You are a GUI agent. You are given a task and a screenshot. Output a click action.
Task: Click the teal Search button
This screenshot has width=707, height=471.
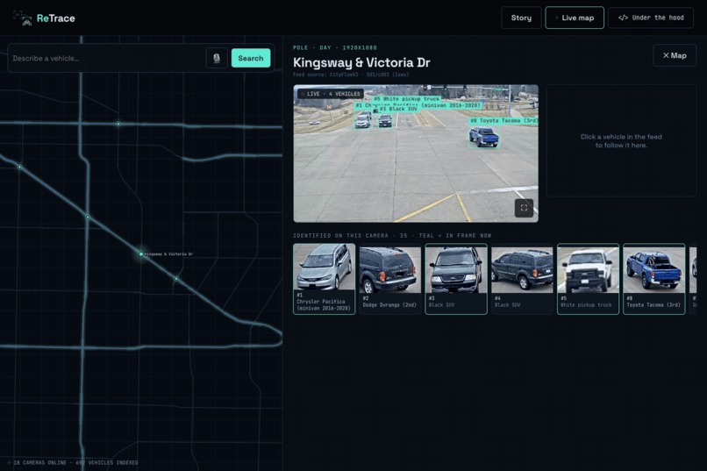[251, 58]
